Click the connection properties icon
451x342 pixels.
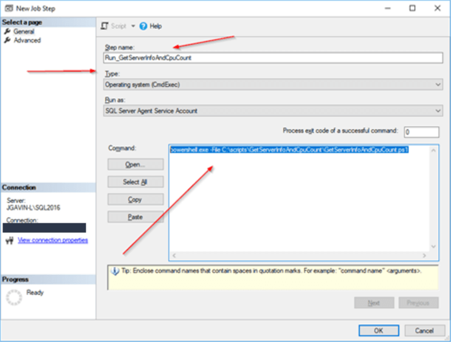pyautogui.click(x=10, y=240)
